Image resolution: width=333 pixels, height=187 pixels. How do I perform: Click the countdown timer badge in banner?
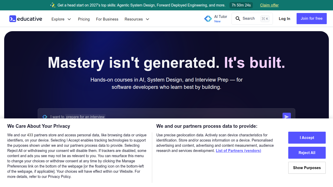click(x=241, y=5)
